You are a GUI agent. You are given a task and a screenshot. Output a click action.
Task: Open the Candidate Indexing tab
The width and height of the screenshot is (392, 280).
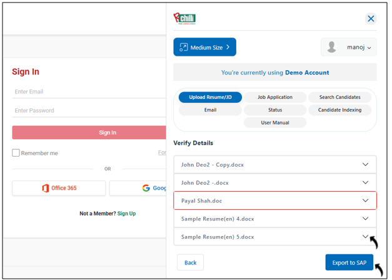click(339, 110)
